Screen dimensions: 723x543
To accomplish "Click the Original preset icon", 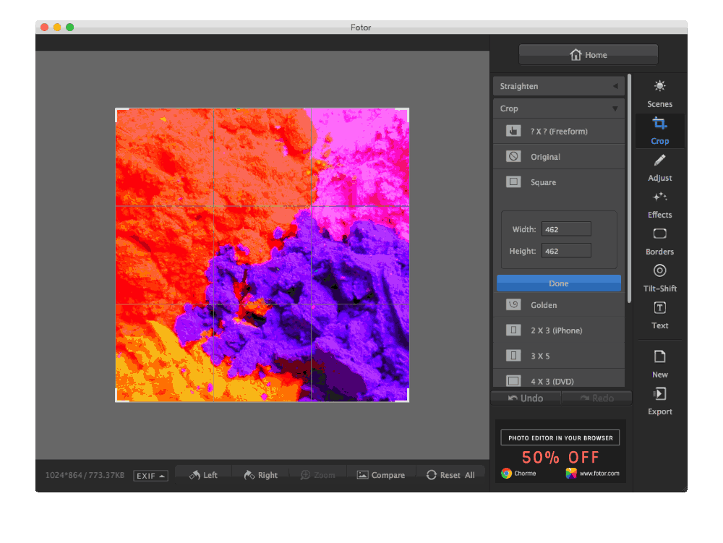I will pyautogui.click(x=513, y=156).
